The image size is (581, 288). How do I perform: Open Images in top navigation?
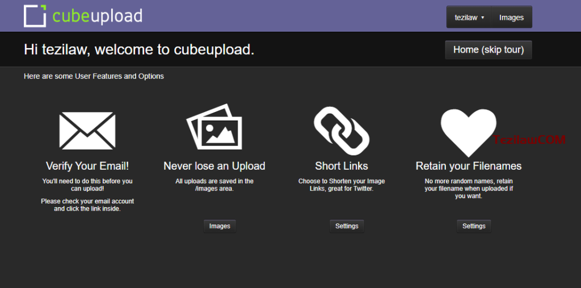[511, 18]
